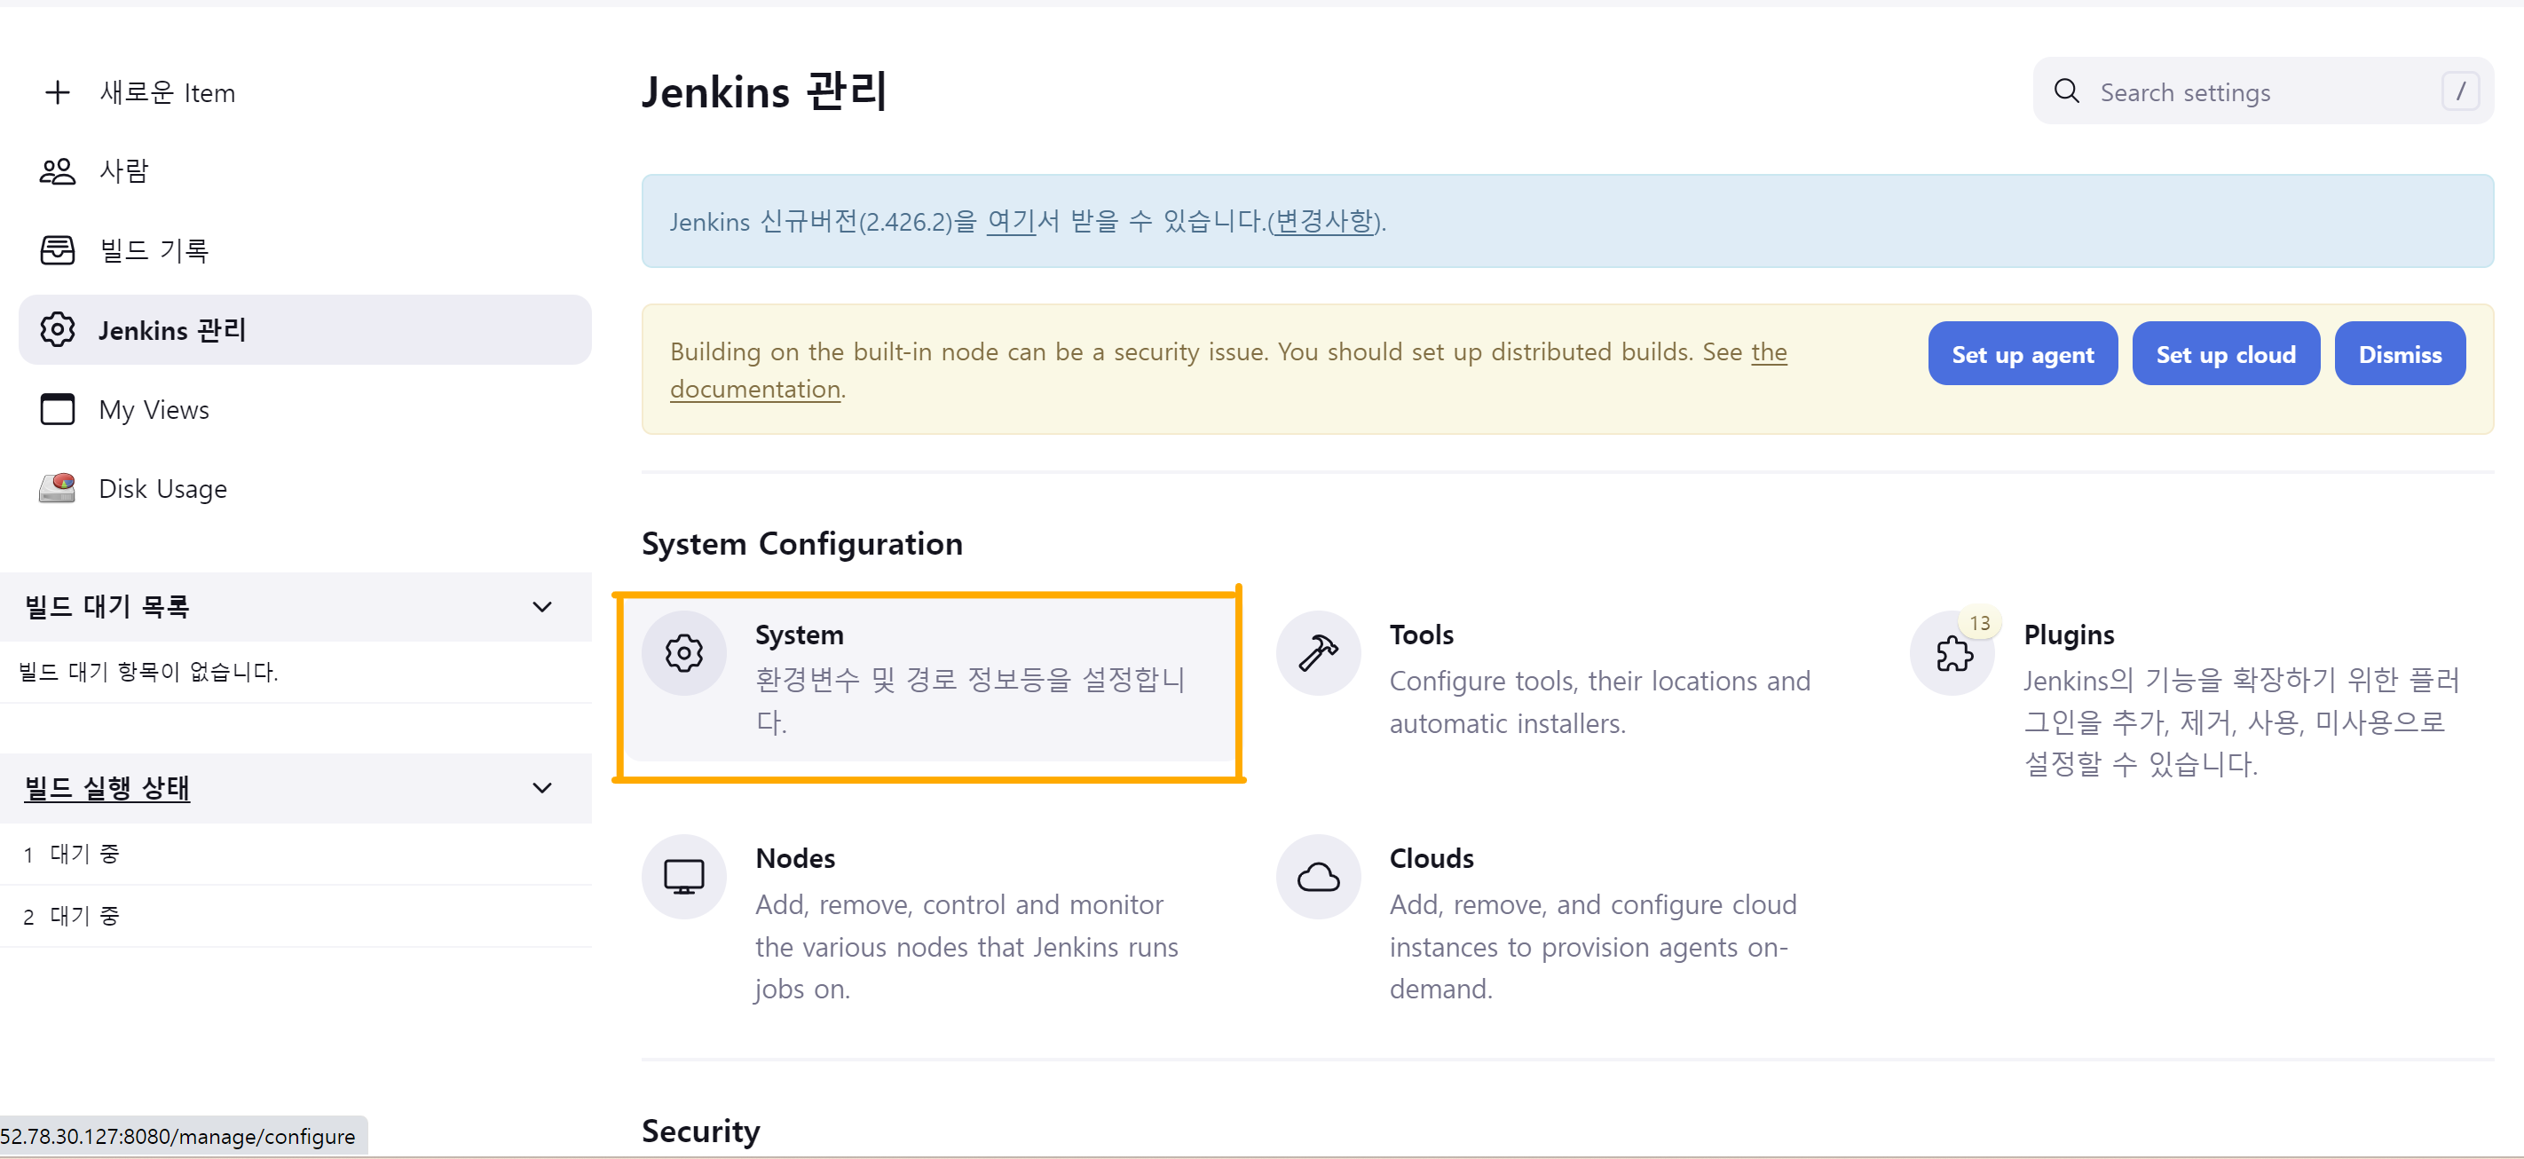The image size is (2524, 1159).
Task: Collapse the 빌드 실행 상태 chevron
Action: click(540, 788)
